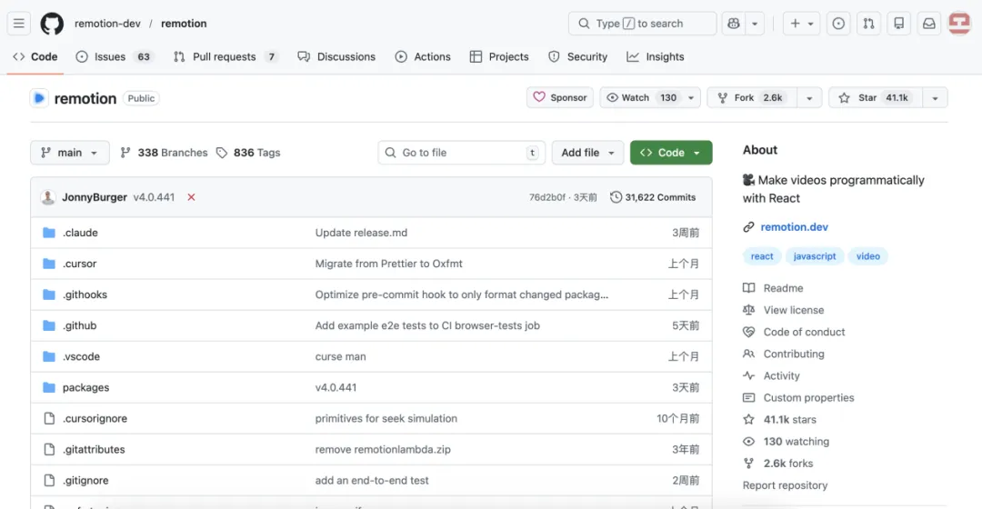982x509 pixels.
Task: Click the .claude folder icon
Action: (x=49, y=233)
